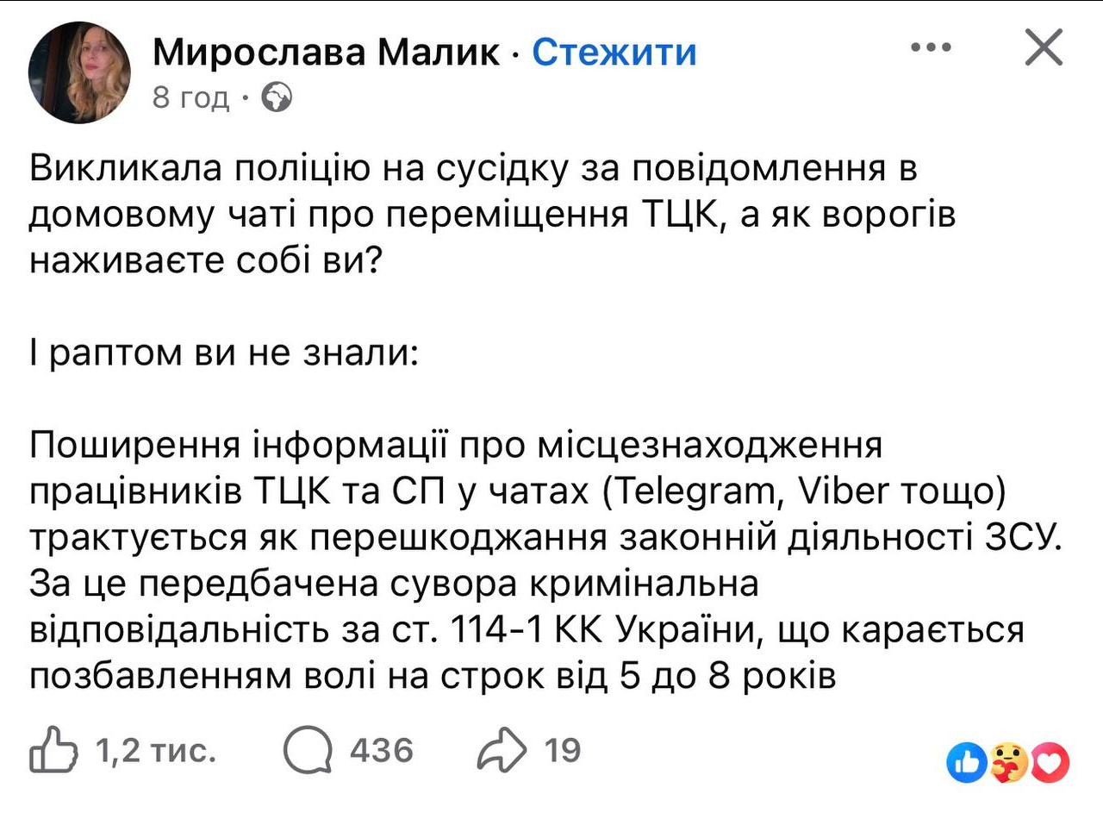Click the thumbs-up Like icon
This screenshot has height=819, width=1103.
(53, 751)
